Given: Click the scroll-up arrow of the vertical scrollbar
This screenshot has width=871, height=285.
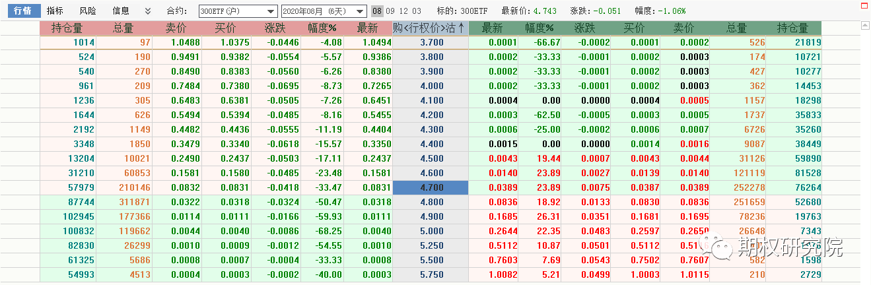Looking at the screenshot, I should (865, 25).
